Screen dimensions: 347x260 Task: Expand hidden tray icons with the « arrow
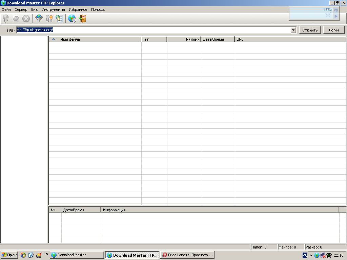click(x=311, y=255)
